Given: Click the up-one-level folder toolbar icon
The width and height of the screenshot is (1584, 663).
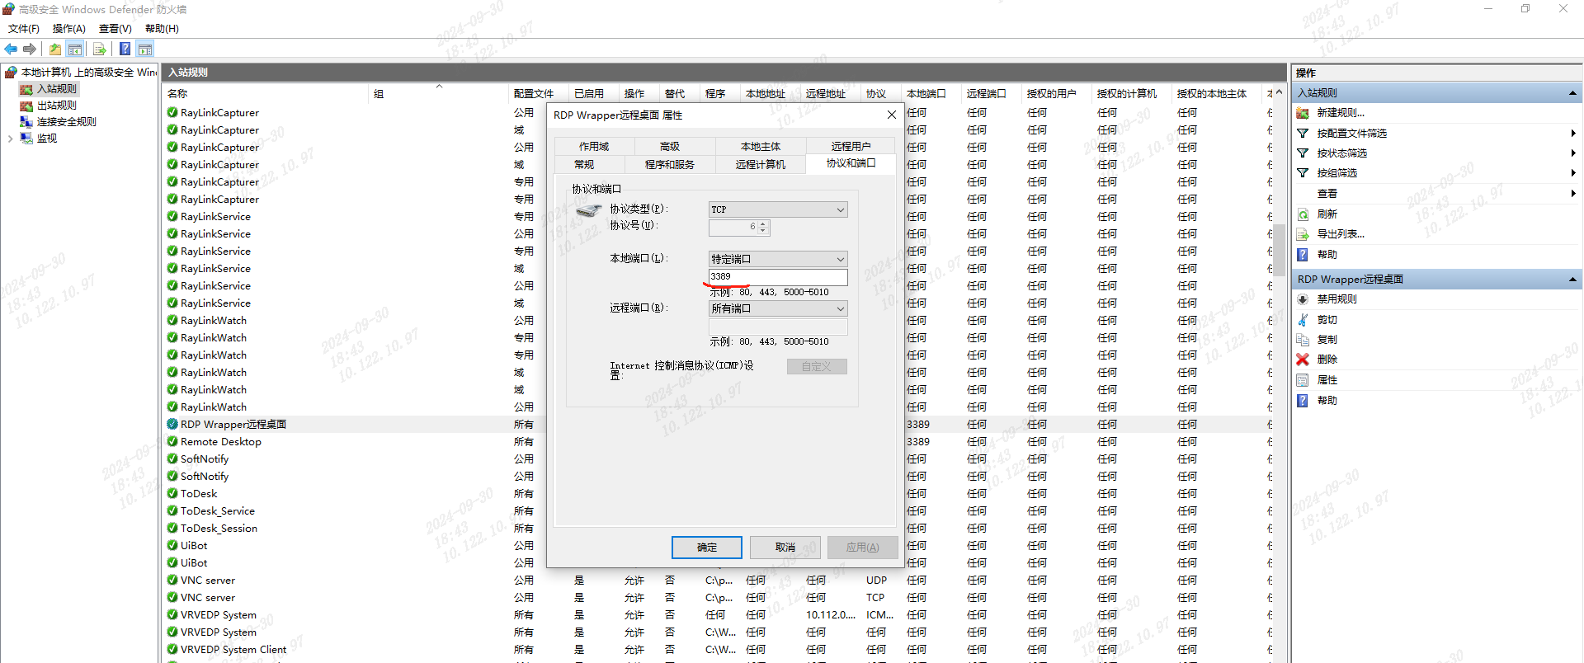Looking at the screenshot, I should click(x=54, y=49).
